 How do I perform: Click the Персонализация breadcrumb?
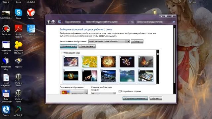73,22
